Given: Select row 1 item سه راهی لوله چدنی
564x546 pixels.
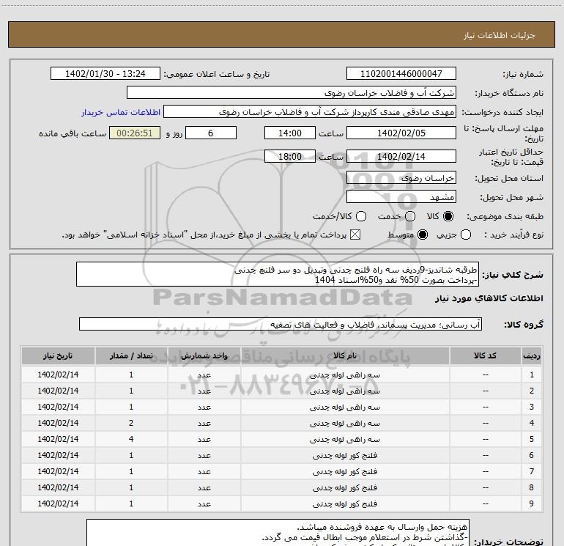Looking at the screenshot, I should 344,375.
